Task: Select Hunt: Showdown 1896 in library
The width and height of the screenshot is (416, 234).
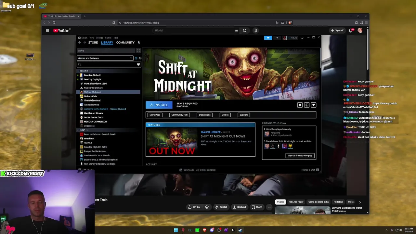Action: click(x=95, y=84)
